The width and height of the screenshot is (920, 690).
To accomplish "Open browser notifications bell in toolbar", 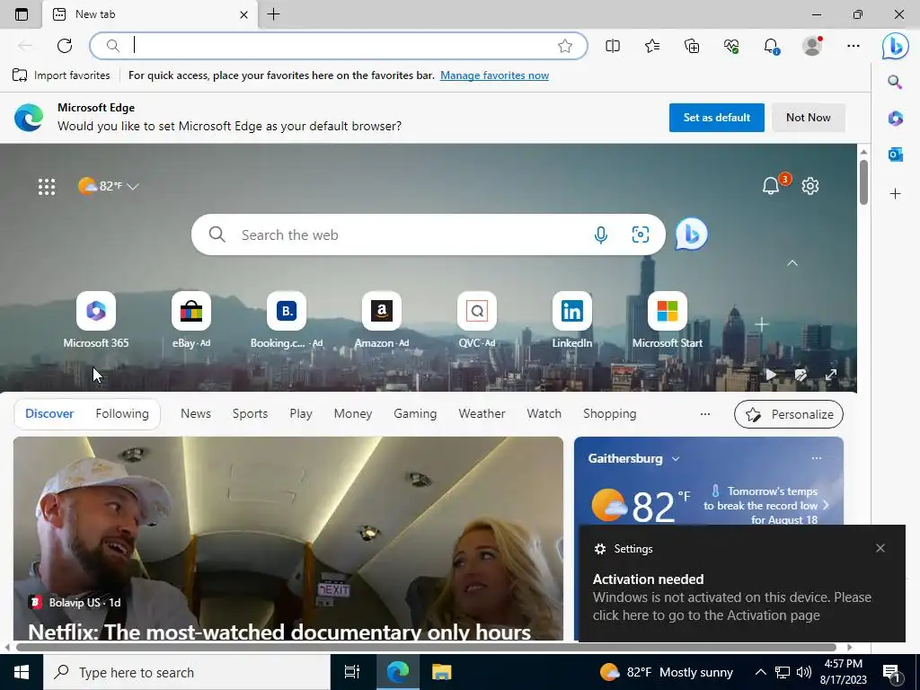I will coord(771,46).
